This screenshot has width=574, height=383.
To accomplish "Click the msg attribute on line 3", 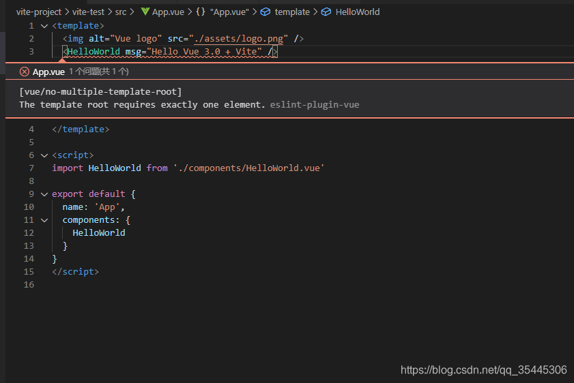I will coord(133,52).
